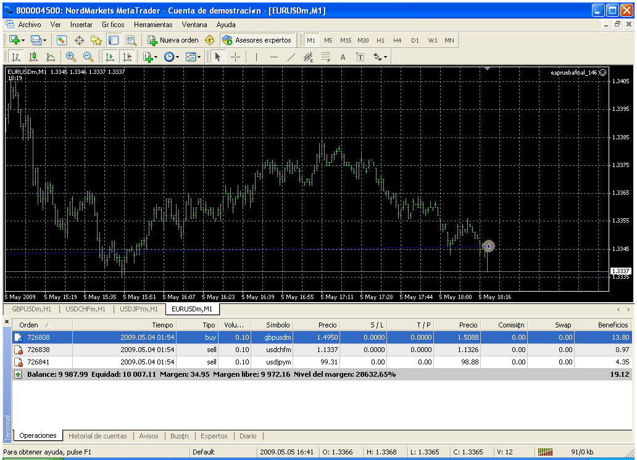Select the draw vertical line tool

coord(256,57)
